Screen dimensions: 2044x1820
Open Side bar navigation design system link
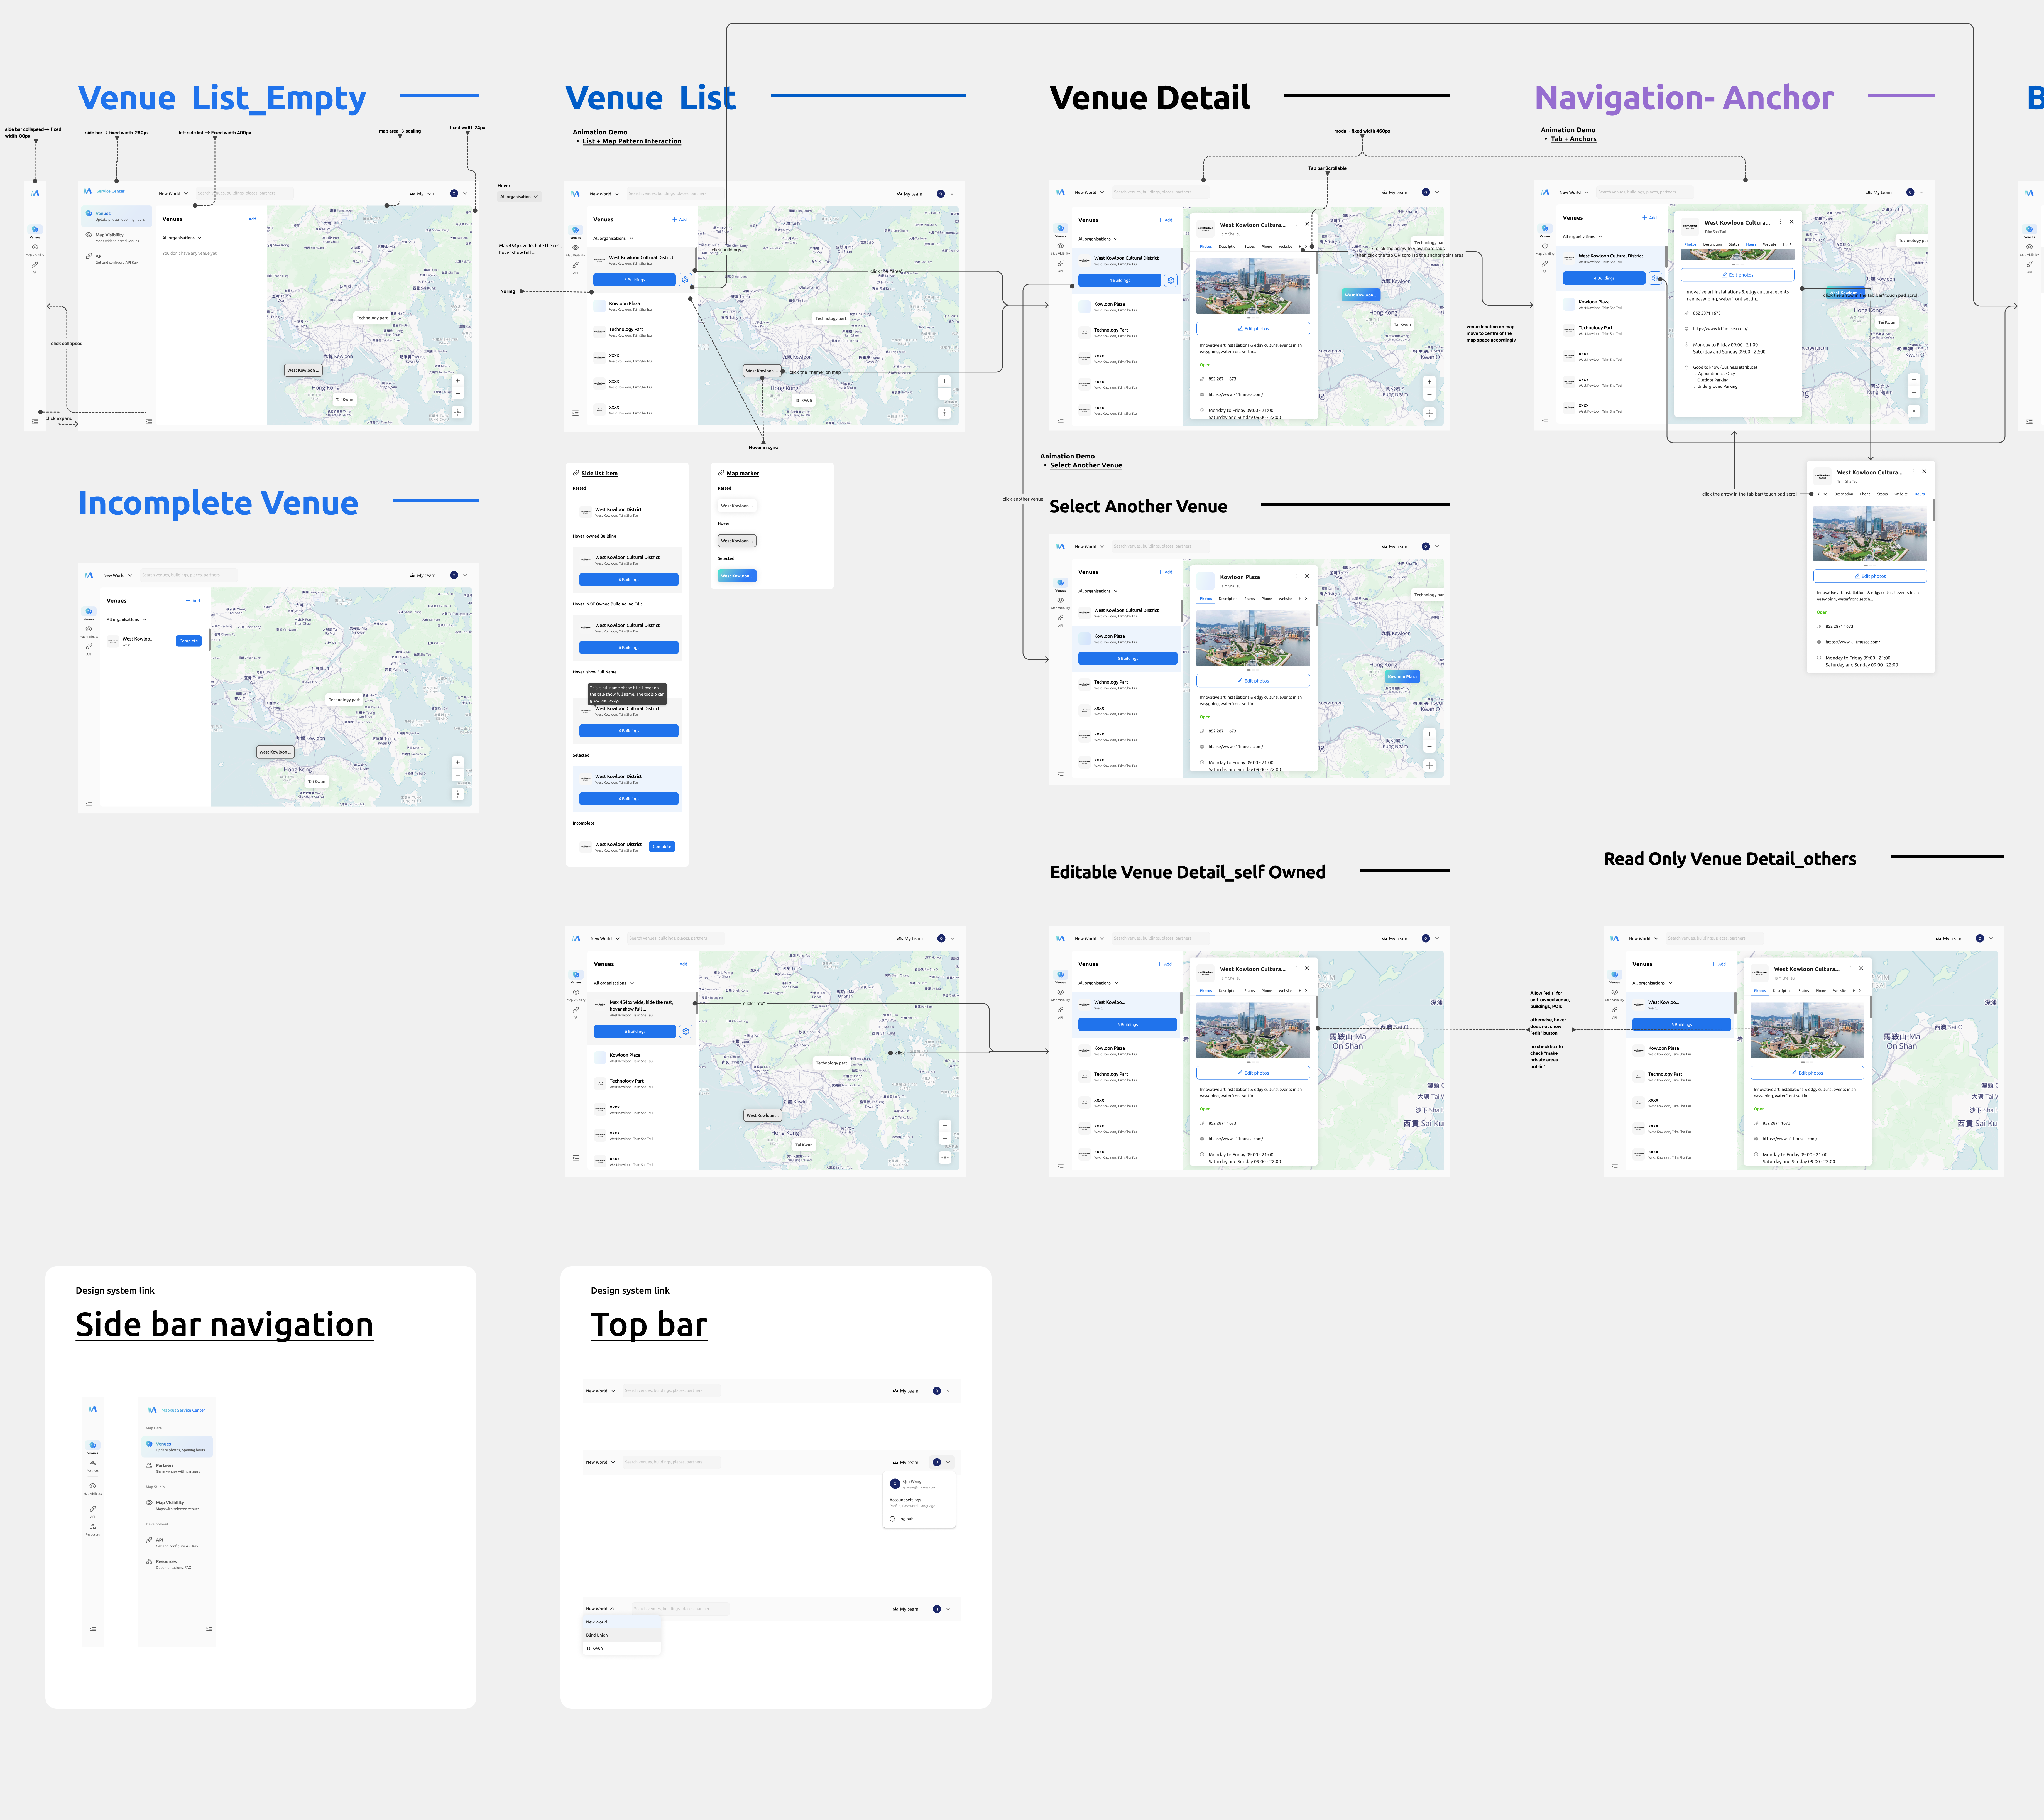225,1324
